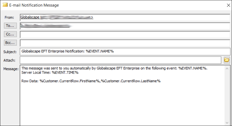The image size is (232, 126).
Task: Open the To... recipient picker
Action: (x=11, y=26)
